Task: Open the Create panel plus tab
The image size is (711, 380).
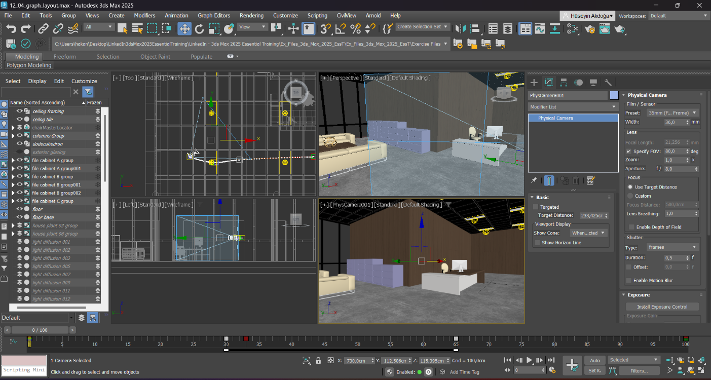Action: [534, 82]
